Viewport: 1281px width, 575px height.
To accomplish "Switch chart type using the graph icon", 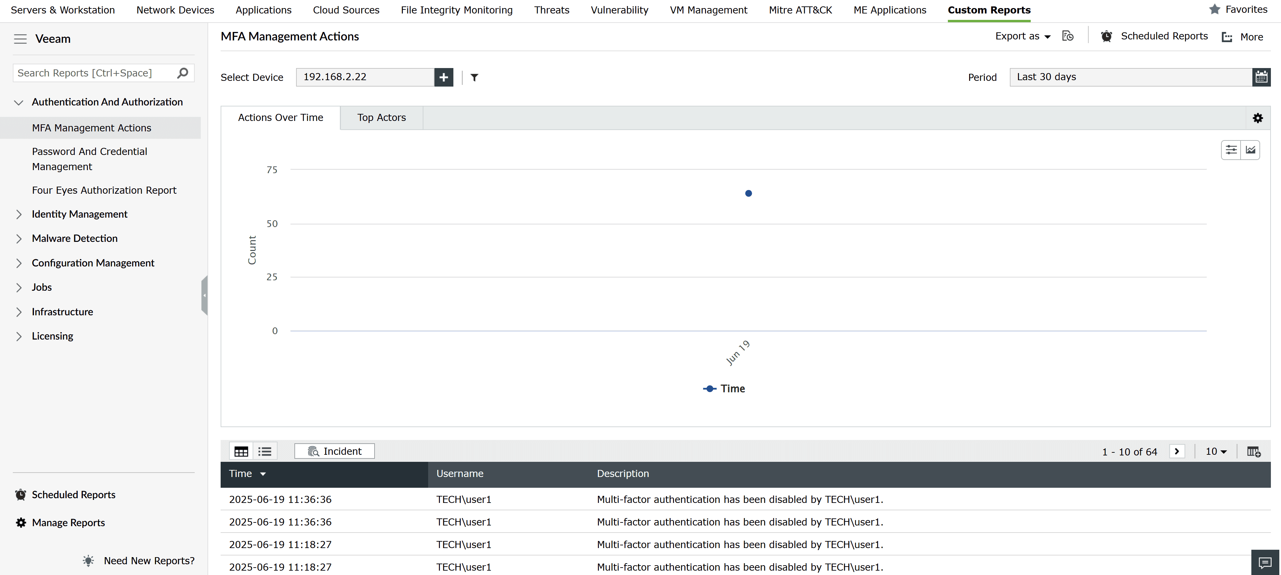I will coord(1250,150).
